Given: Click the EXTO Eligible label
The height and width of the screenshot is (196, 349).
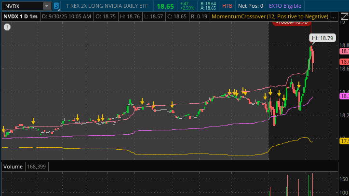Looking at the screenshot, I should tap(285, 6).
